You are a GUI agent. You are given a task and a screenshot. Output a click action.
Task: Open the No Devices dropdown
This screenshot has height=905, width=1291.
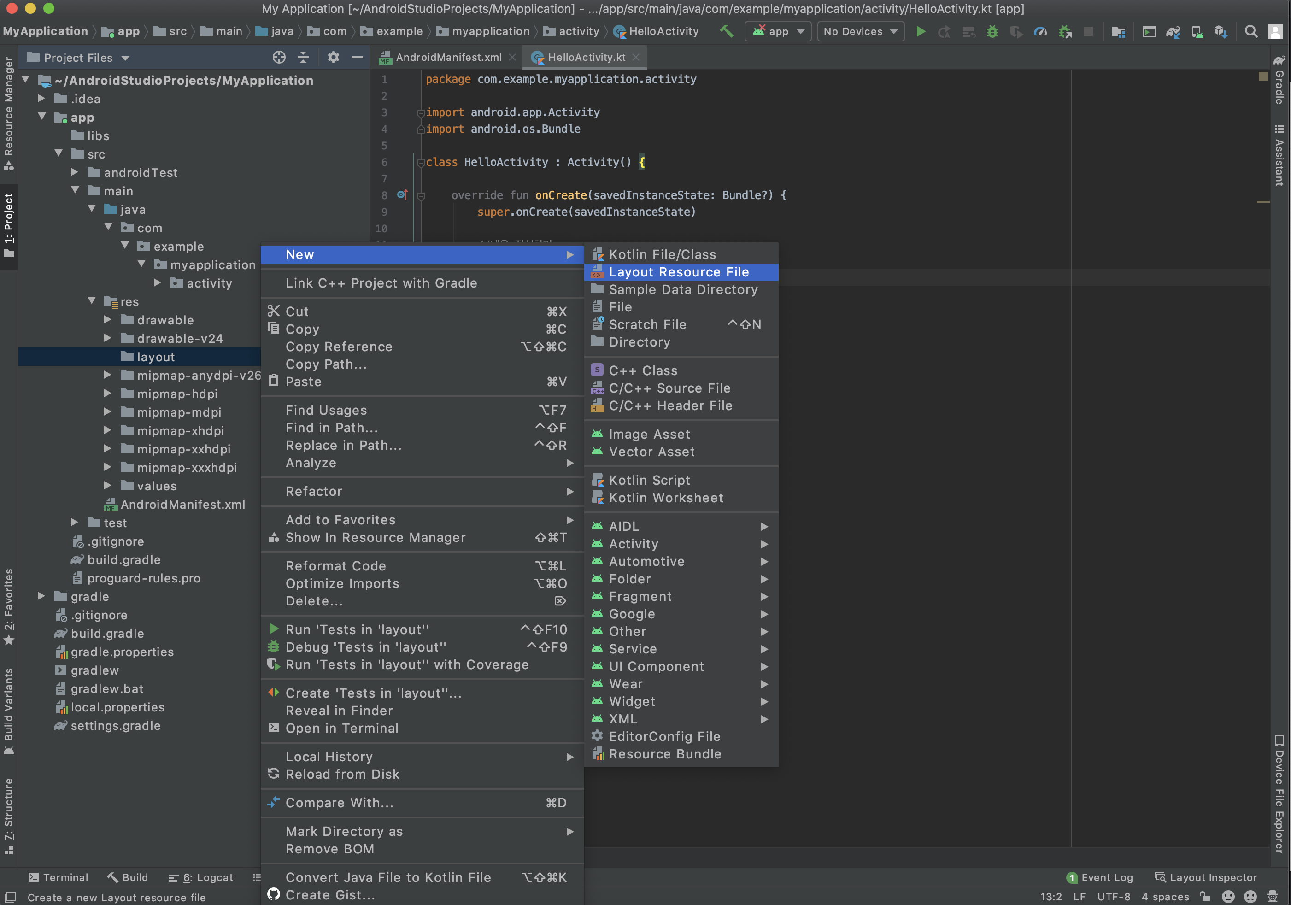[860, 31]
